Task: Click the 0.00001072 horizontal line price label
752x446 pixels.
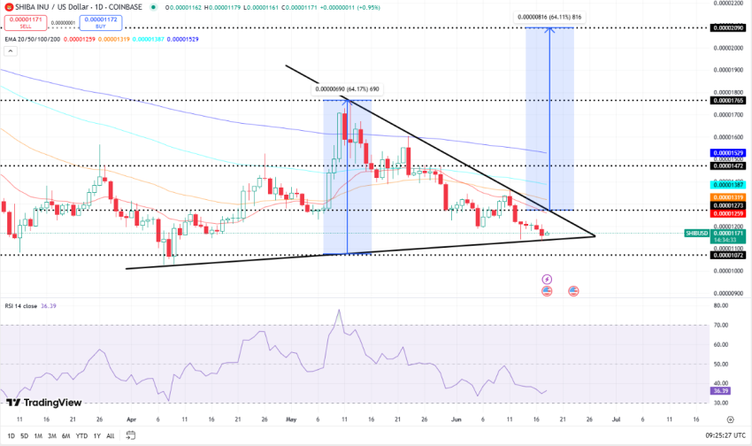Action: pyautogui.click(x=728, y=255)
